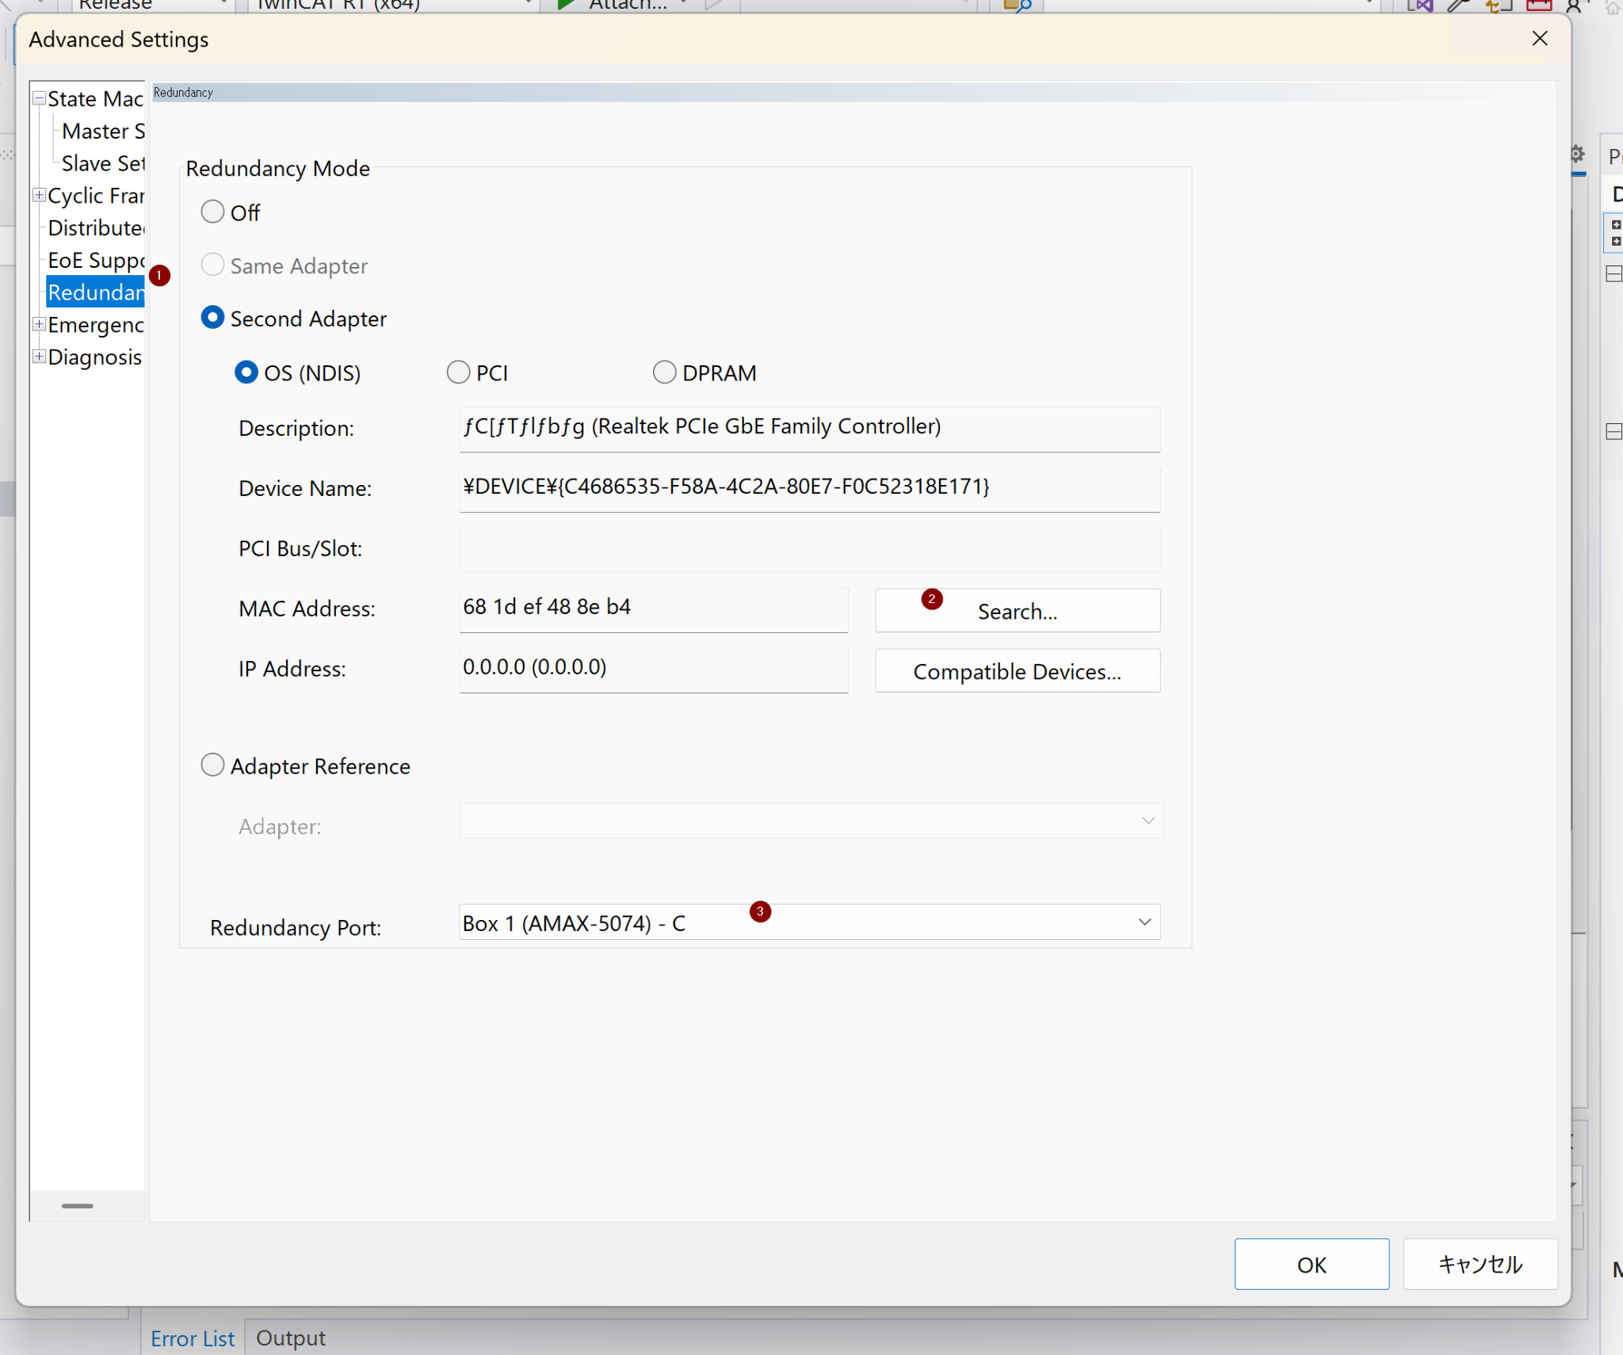Switch to the Error List tab
The image size is (1623, 1355).
[x=193, y=1338]
